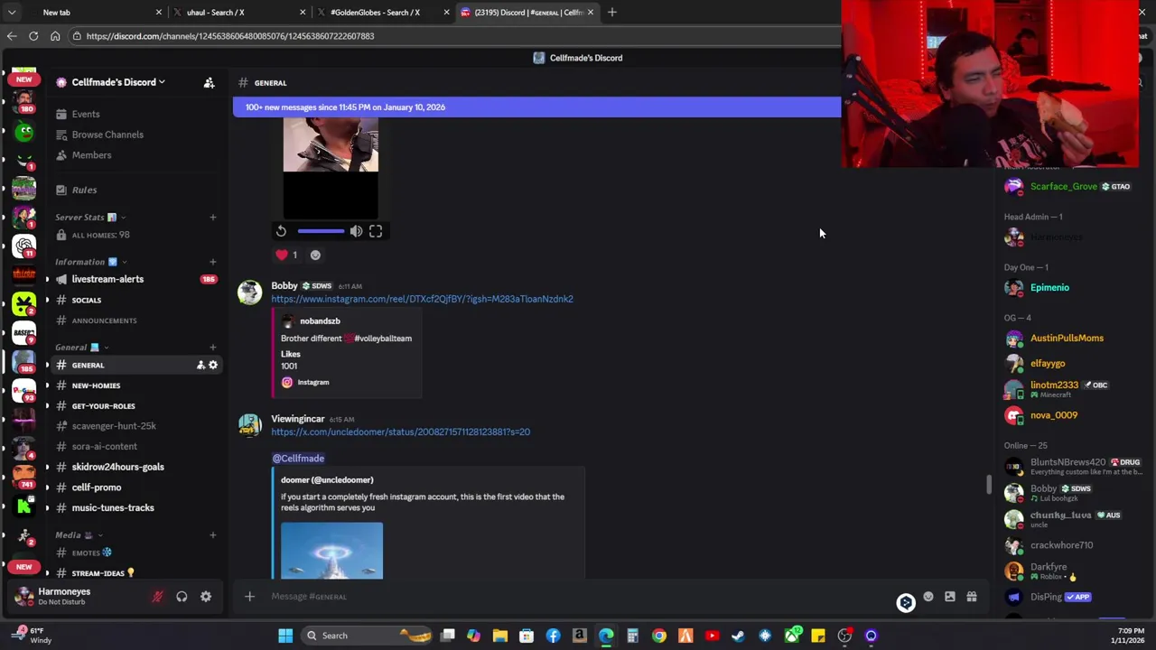The image size is (1156, 650).
Task: Select the SOCIALS channel
Action: tap(87, 300)
